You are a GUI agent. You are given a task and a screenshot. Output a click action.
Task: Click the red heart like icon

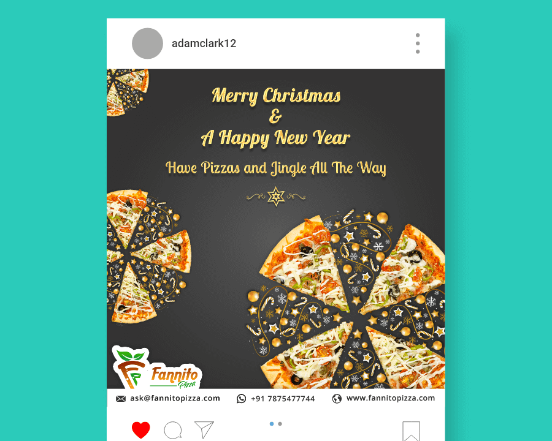pyautogui.click(x=141, y=430)
